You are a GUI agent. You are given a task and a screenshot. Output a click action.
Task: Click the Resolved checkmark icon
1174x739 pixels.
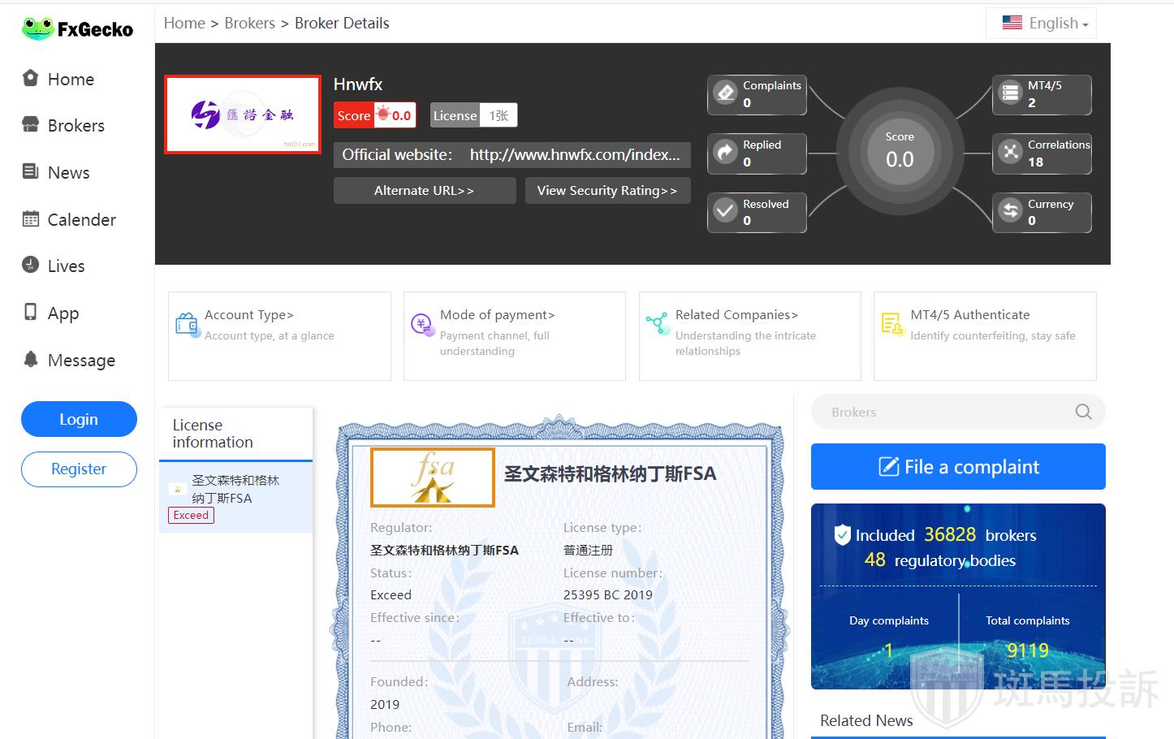point(725,211)
